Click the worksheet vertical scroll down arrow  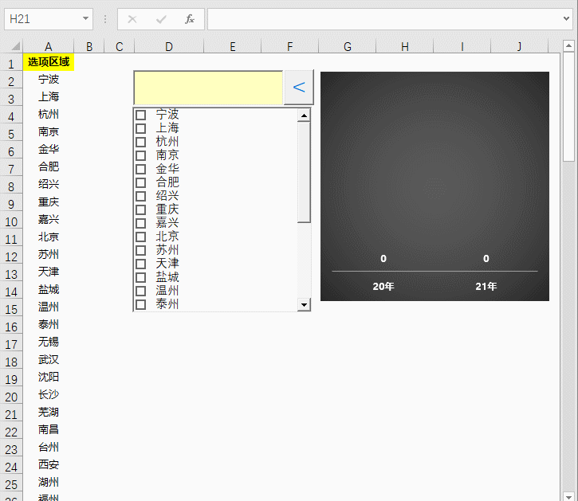(x=568, y=496)
